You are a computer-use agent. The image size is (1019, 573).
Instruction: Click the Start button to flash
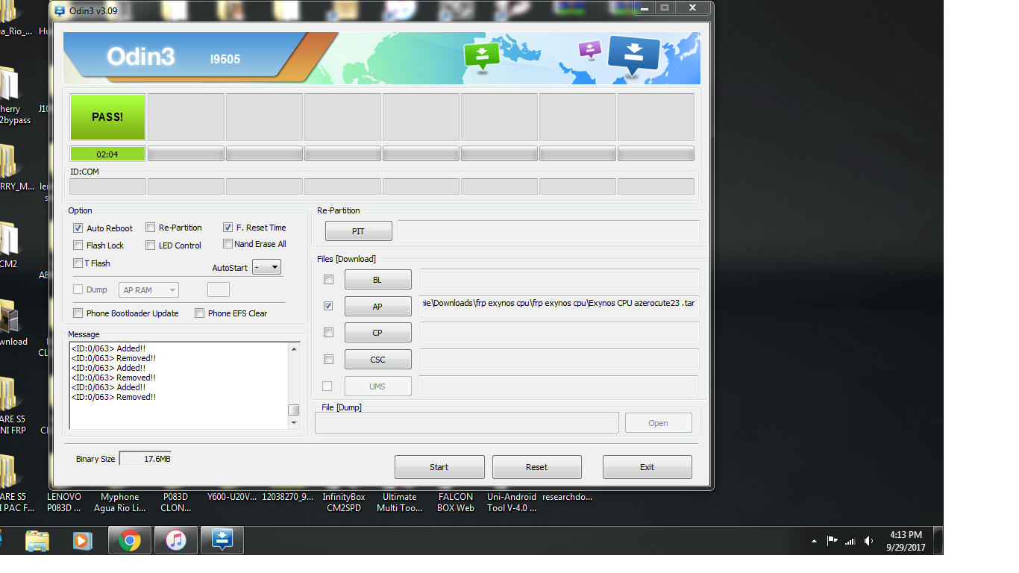439,467
